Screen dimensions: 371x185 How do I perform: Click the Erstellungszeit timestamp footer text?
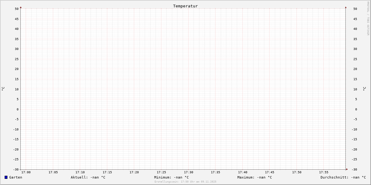(x=185, y=182)
